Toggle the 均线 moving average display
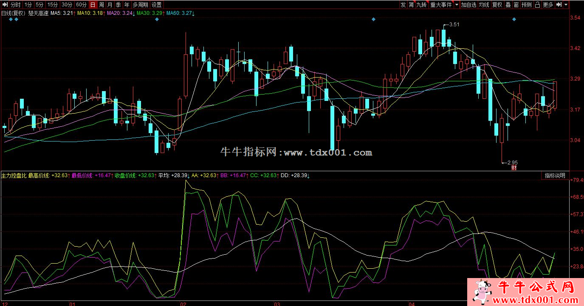Viewport: 584px width, 306px height. [x=484, y=5]
